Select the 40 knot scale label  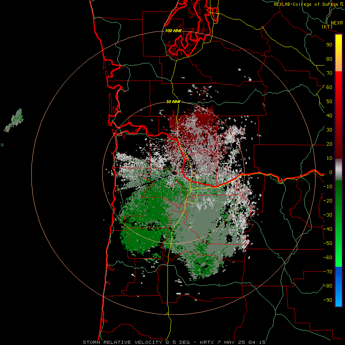click(329, 116)
